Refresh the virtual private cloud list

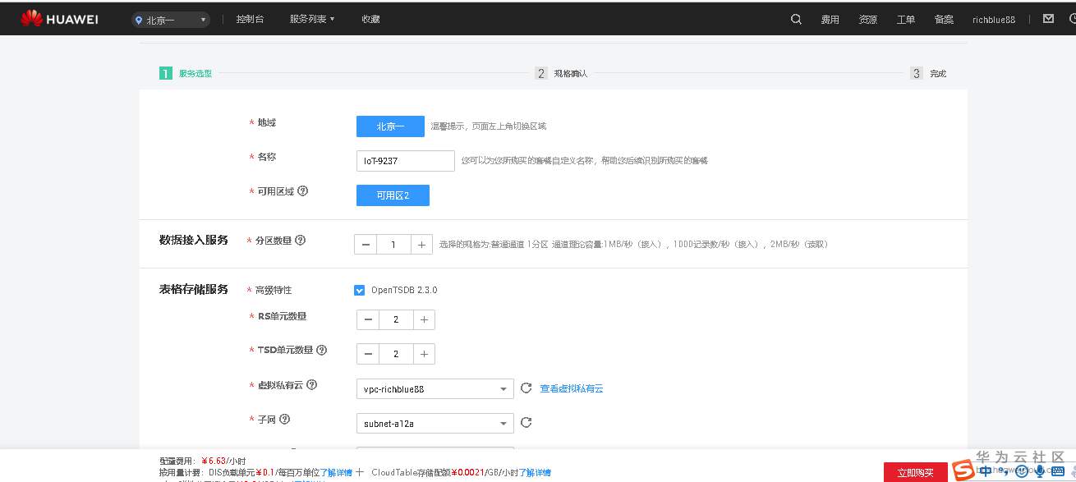tap(526, 388)
